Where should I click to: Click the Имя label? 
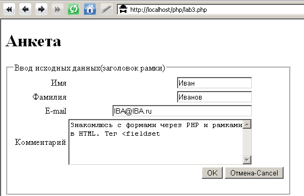[x=59, y=83]
